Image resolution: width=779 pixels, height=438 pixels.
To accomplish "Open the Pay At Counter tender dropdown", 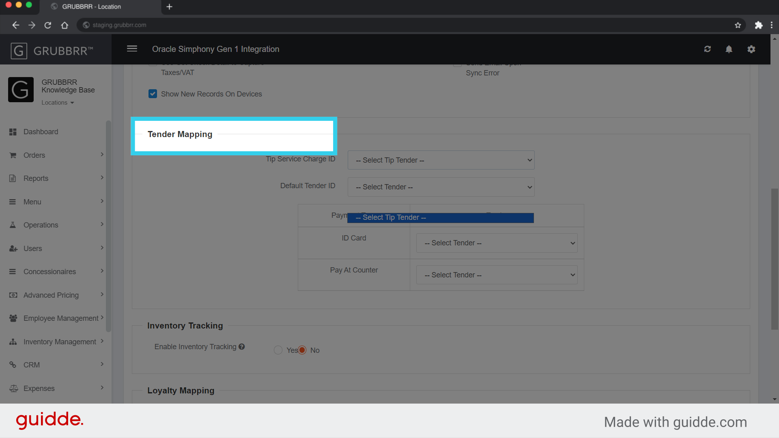I will coord(497,275).
